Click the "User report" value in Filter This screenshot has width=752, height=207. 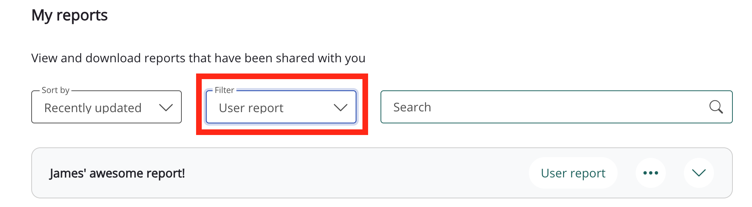coord(251,108)
